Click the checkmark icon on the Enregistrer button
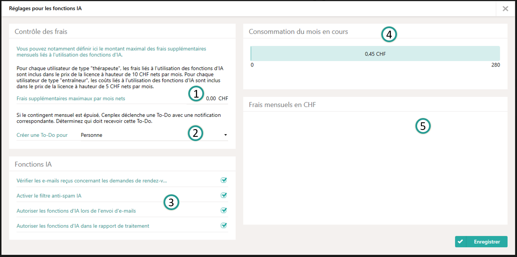Screen dimensions: 517x257 [460, 242]
